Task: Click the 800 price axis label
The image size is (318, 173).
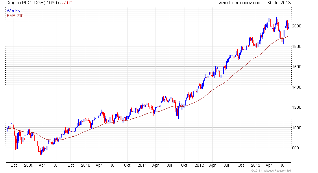Action: (x=295, y=148)
